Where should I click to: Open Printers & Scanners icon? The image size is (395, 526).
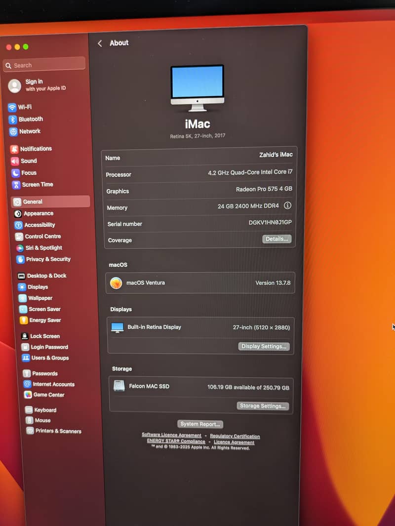[x=31, y=431]
